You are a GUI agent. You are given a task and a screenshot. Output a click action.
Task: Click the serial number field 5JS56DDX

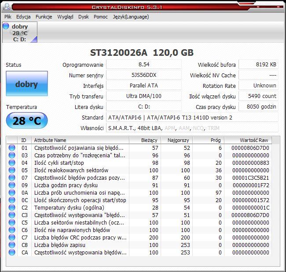click(144, 75)
